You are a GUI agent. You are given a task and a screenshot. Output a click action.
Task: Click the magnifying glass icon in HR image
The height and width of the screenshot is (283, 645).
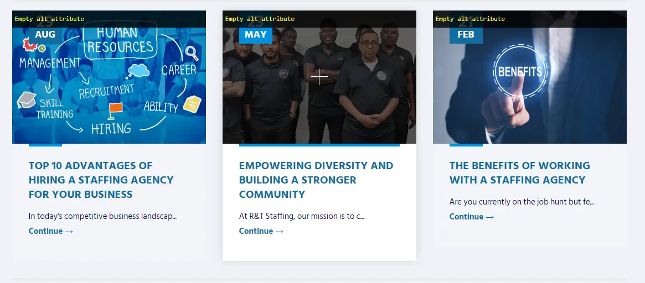[x=192, y=53]
